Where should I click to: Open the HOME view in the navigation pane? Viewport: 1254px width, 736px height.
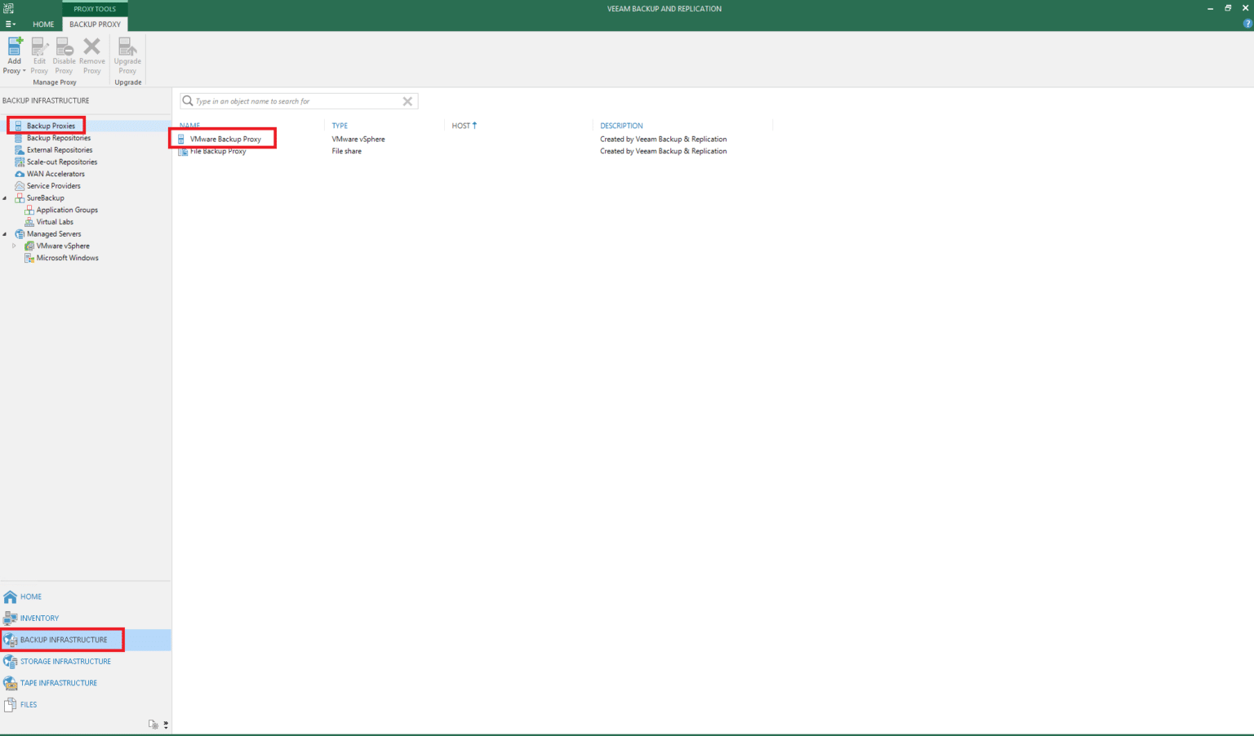point(30,596)
